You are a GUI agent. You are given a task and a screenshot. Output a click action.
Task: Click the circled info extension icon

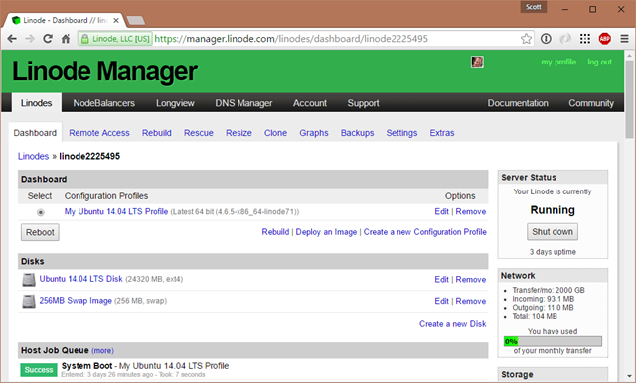coord(546,39)
